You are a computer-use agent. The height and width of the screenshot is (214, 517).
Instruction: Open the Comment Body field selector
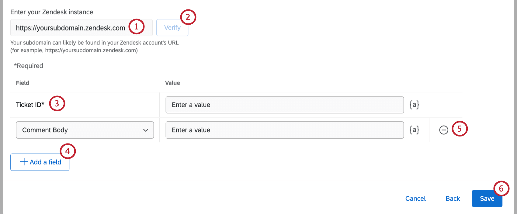tap(82, 130)
